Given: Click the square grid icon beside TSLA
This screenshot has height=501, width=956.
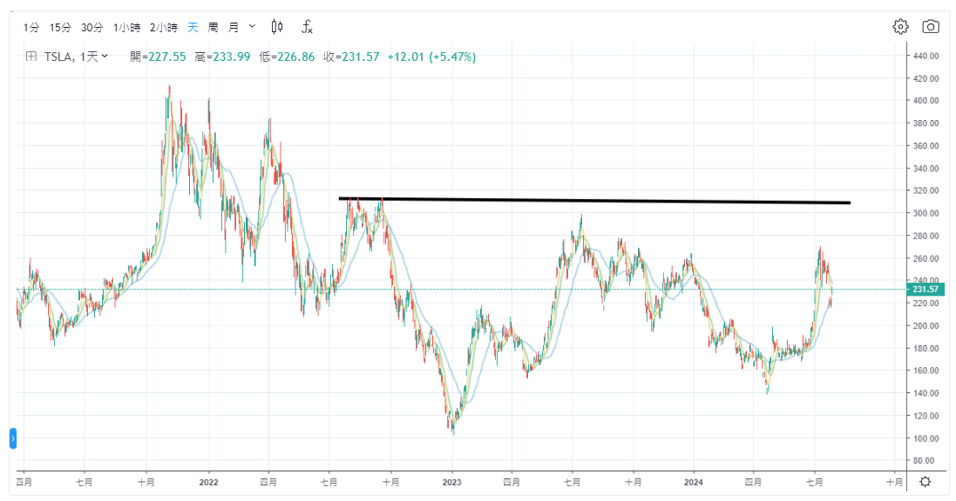Looking at the screenshot, I should (31, 57).
